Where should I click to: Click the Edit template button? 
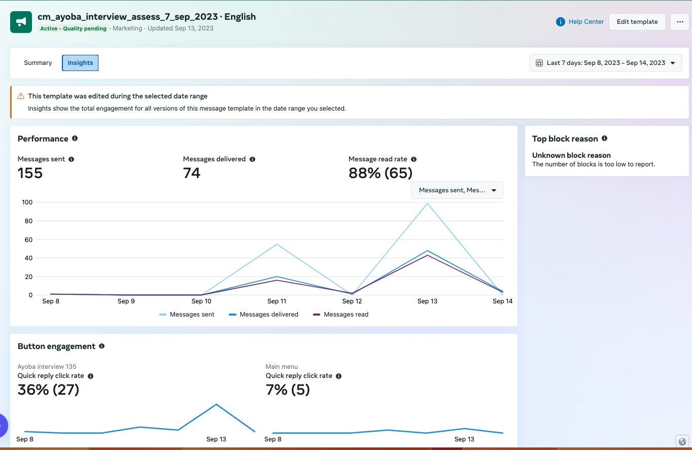tap(637, 22)
